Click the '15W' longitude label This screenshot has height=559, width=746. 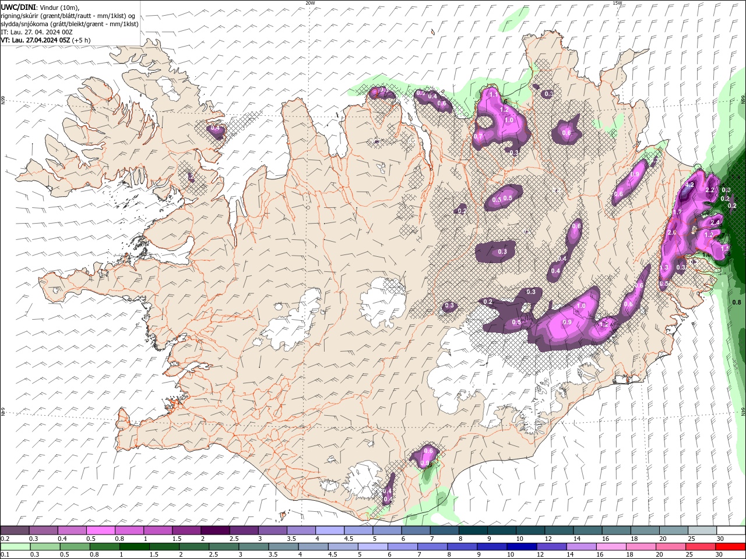pyautogui.click(x=617, y=3)
